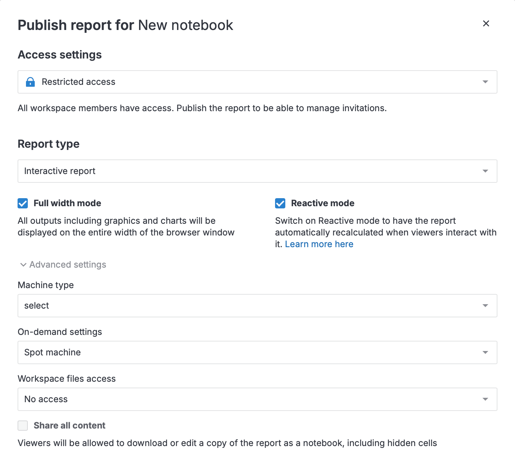The width and height of the screenshot is (515, 468).
Task: Click the Machine type dropdown arrow
Action: coord(485,306)
